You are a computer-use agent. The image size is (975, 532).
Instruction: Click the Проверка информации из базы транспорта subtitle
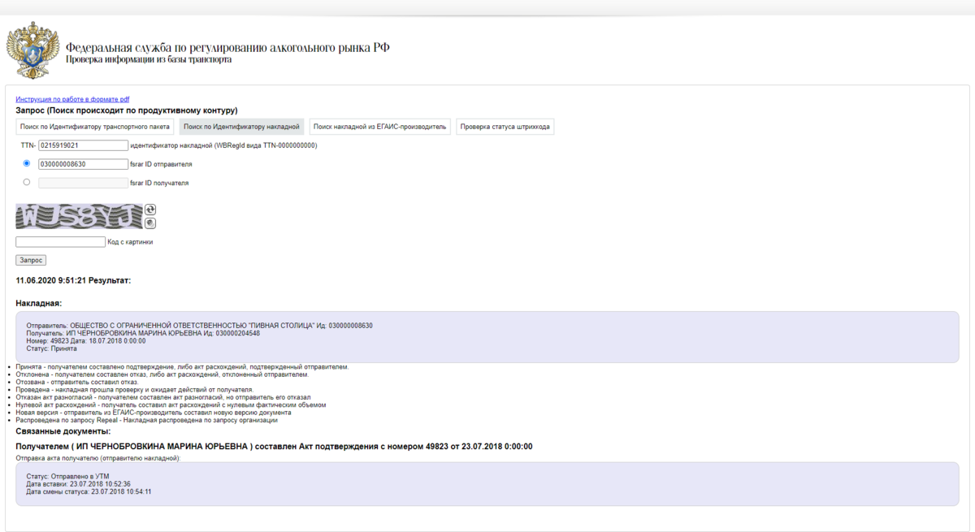coord(149,60)
